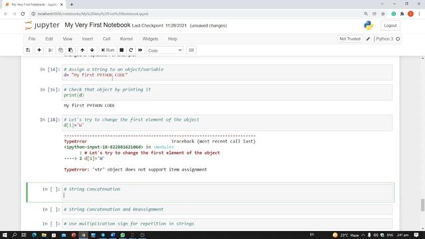425x239 pixels.
Task: Restart kernel and rerun all icon
Action: pos(140,50)
